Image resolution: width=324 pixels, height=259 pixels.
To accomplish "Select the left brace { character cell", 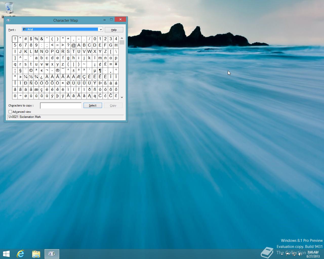I will [x=68, y=64].
